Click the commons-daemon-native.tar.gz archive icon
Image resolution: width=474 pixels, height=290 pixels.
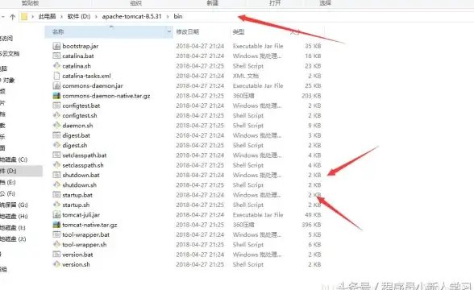tap(56, 96)
